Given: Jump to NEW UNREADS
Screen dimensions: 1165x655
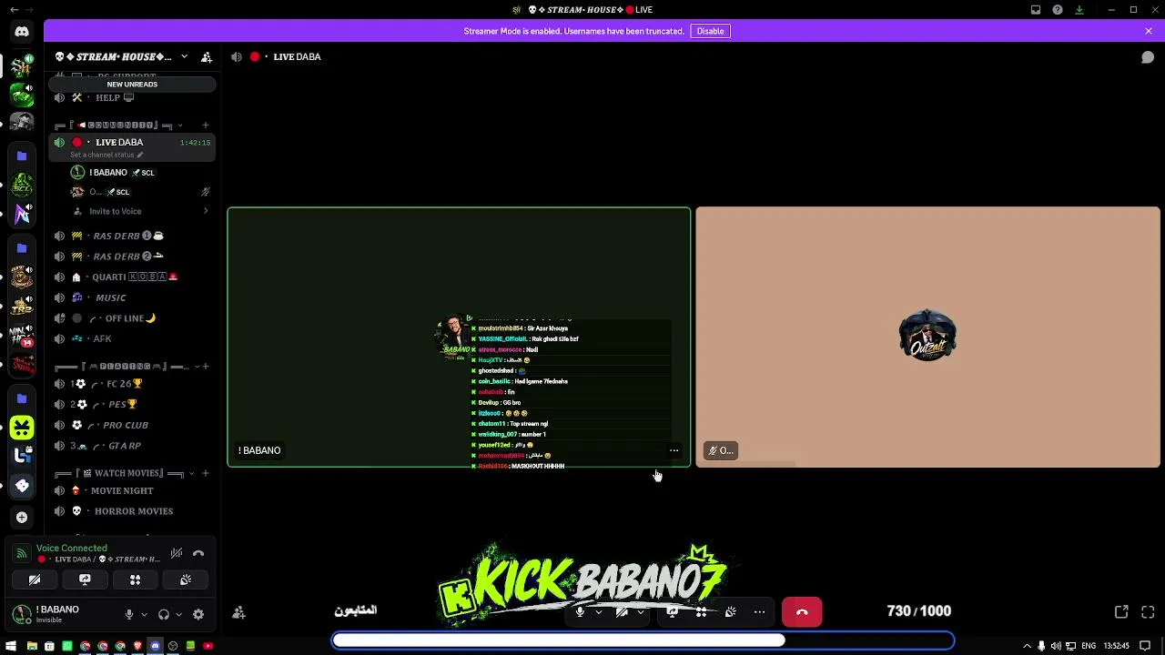Looking at the screenshot, I should [x=132, y=84].
